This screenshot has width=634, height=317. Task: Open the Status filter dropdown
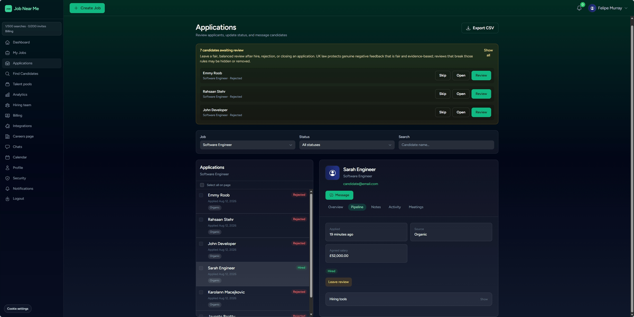tap(347, 145)
